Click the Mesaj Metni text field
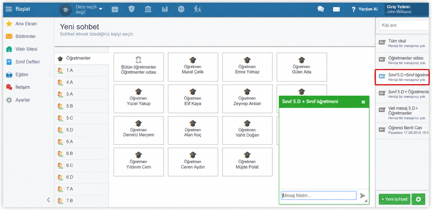 [x=319, y=196]
